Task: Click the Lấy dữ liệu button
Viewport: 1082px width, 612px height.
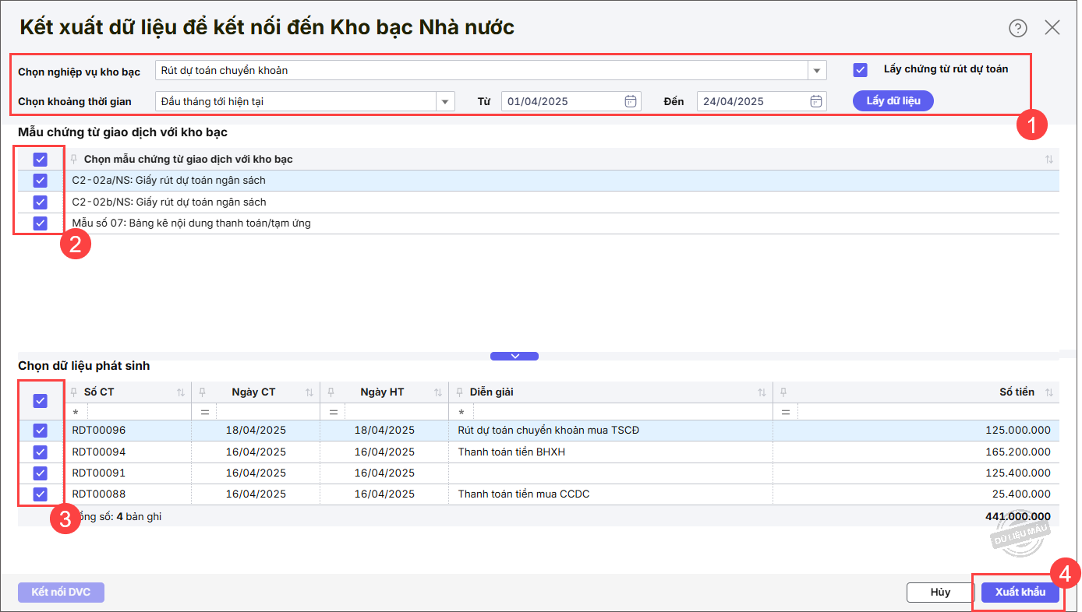Action: click(893, 101)
